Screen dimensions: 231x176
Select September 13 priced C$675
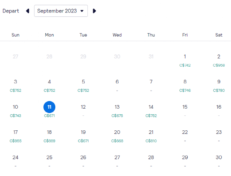(117, 111)
